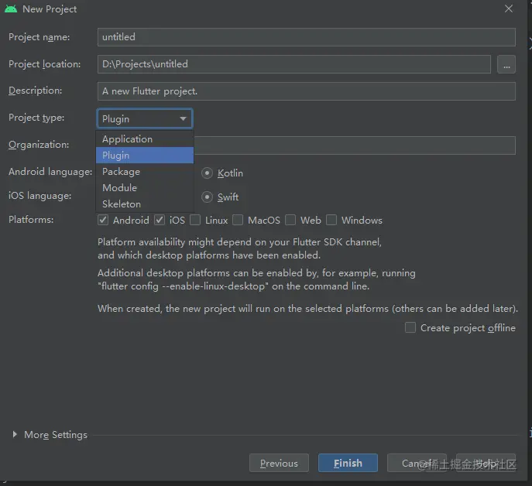Image resolution: width=532 pixels, height=486 pixels.
Task: Click the Project name input field
Action: click(x=307, y=37)
